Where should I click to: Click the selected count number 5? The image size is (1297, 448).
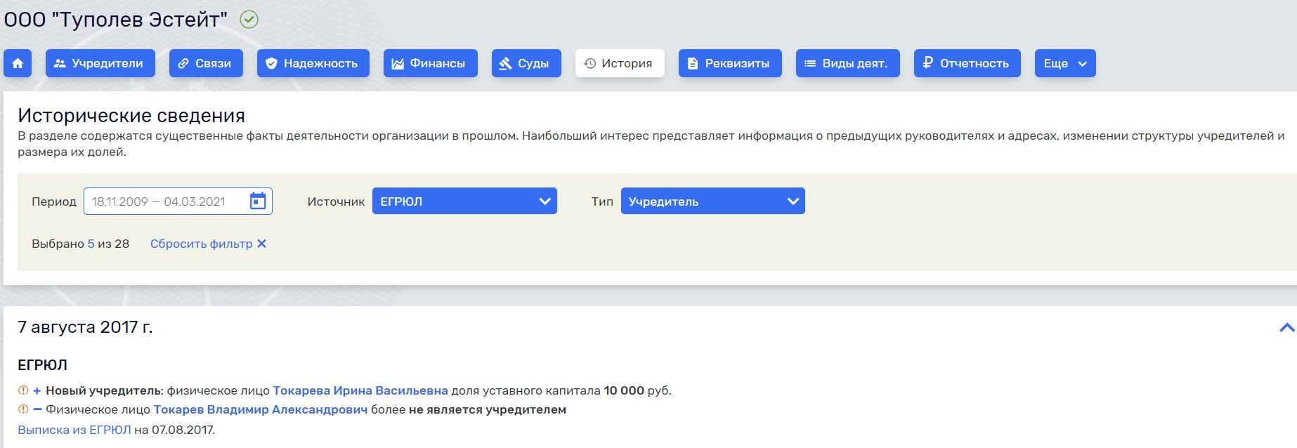pyautogui.click(x=91, y=244)
